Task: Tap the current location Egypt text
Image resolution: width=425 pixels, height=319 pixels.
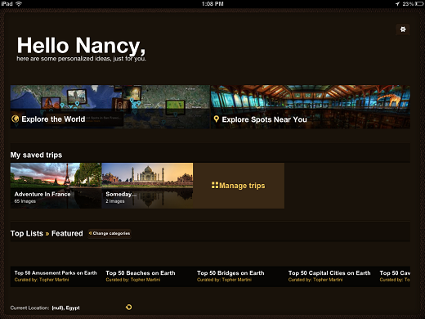Action: coord(66,308)
